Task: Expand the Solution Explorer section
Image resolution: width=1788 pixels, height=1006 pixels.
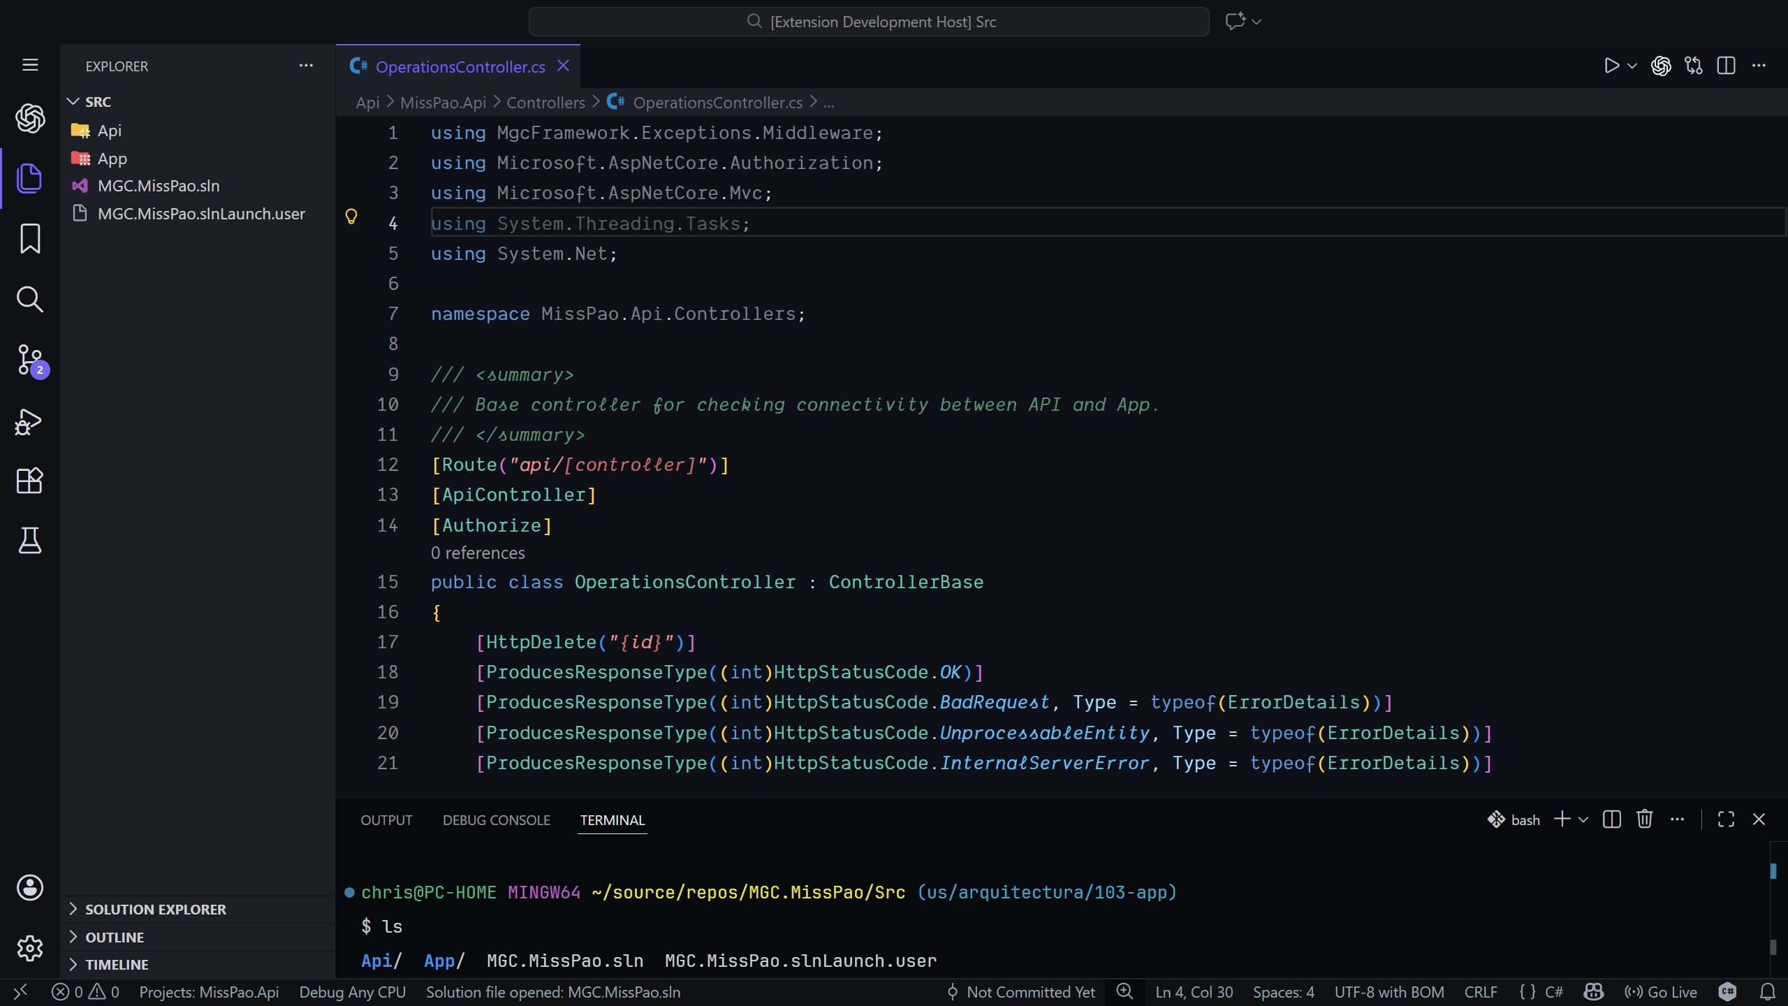Action: pyautogui.click(x=155, y=909)
